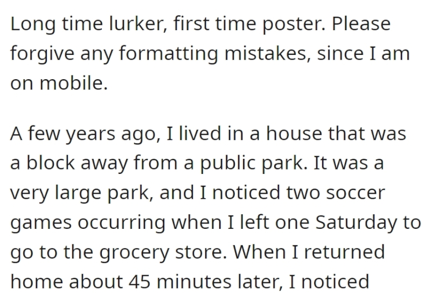This screenshot has width=431, height=301.
Task: Click the word "block" in the second paragraph
Action: tap(50, 163)
